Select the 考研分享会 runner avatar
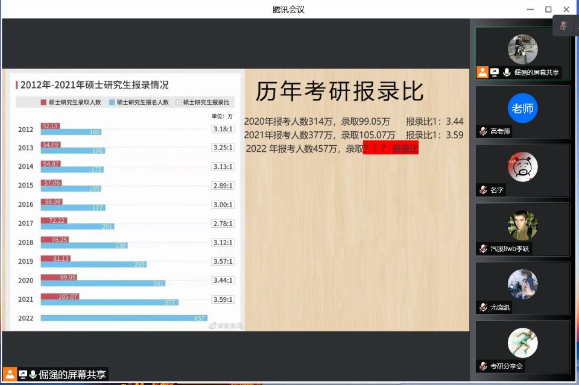This screenshot has width=579, height=385. pyautogui.click(x=522, y=343)
